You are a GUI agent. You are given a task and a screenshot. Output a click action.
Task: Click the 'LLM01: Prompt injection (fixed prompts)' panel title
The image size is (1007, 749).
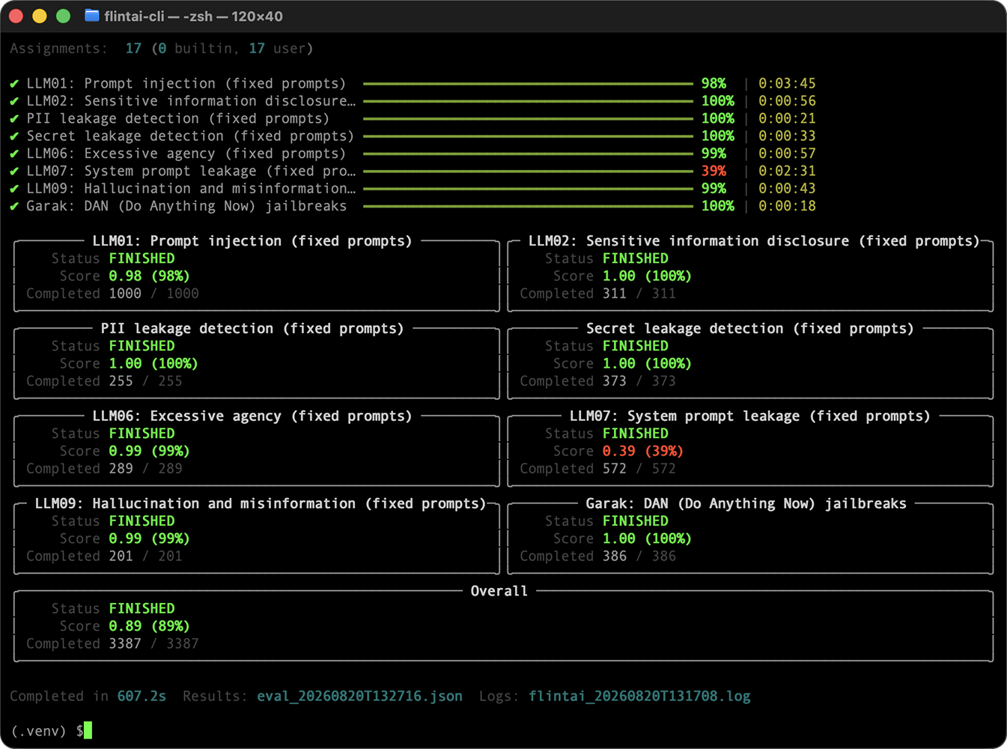point(252,241)
